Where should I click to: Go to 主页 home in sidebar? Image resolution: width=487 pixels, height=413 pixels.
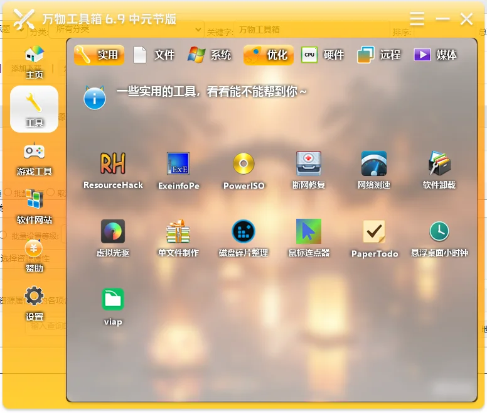(34, 62)
